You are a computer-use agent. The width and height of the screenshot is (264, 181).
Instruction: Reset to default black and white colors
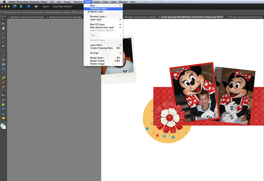click(x=2, y=122)
